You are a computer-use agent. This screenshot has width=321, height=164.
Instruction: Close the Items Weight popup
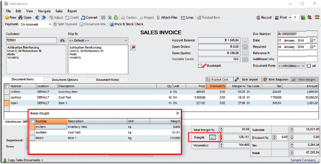pyautogui.click(x=177, y=113)
